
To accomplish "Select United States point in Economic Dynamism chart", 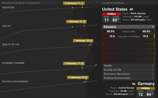I will pos(96,65).
